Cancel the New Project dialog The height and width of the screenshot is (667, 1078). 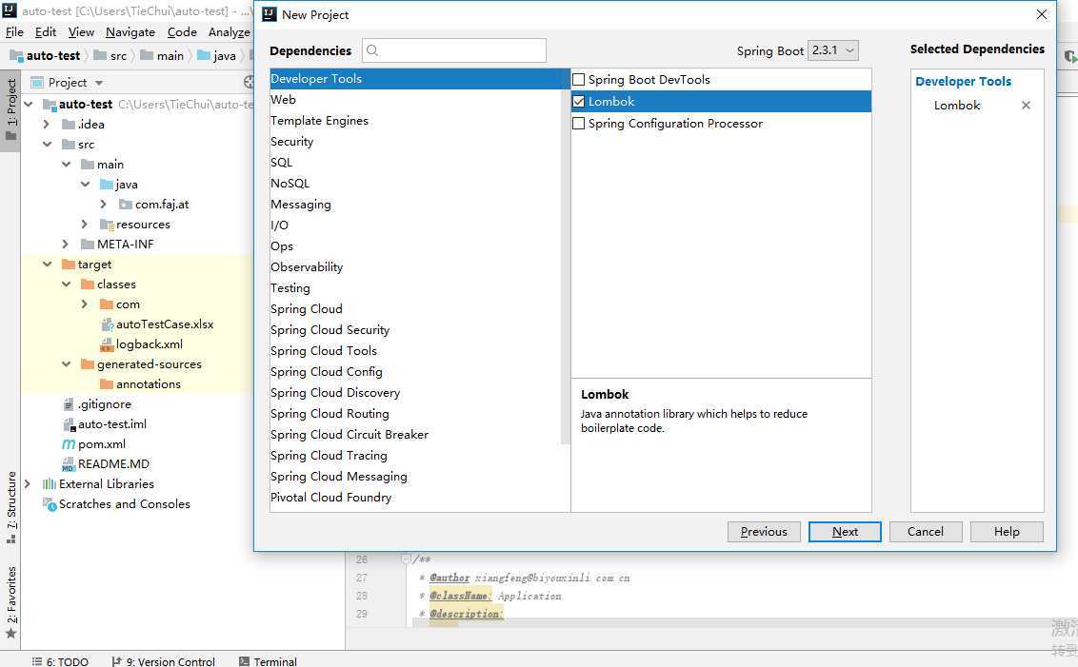(x=926, y=532)
